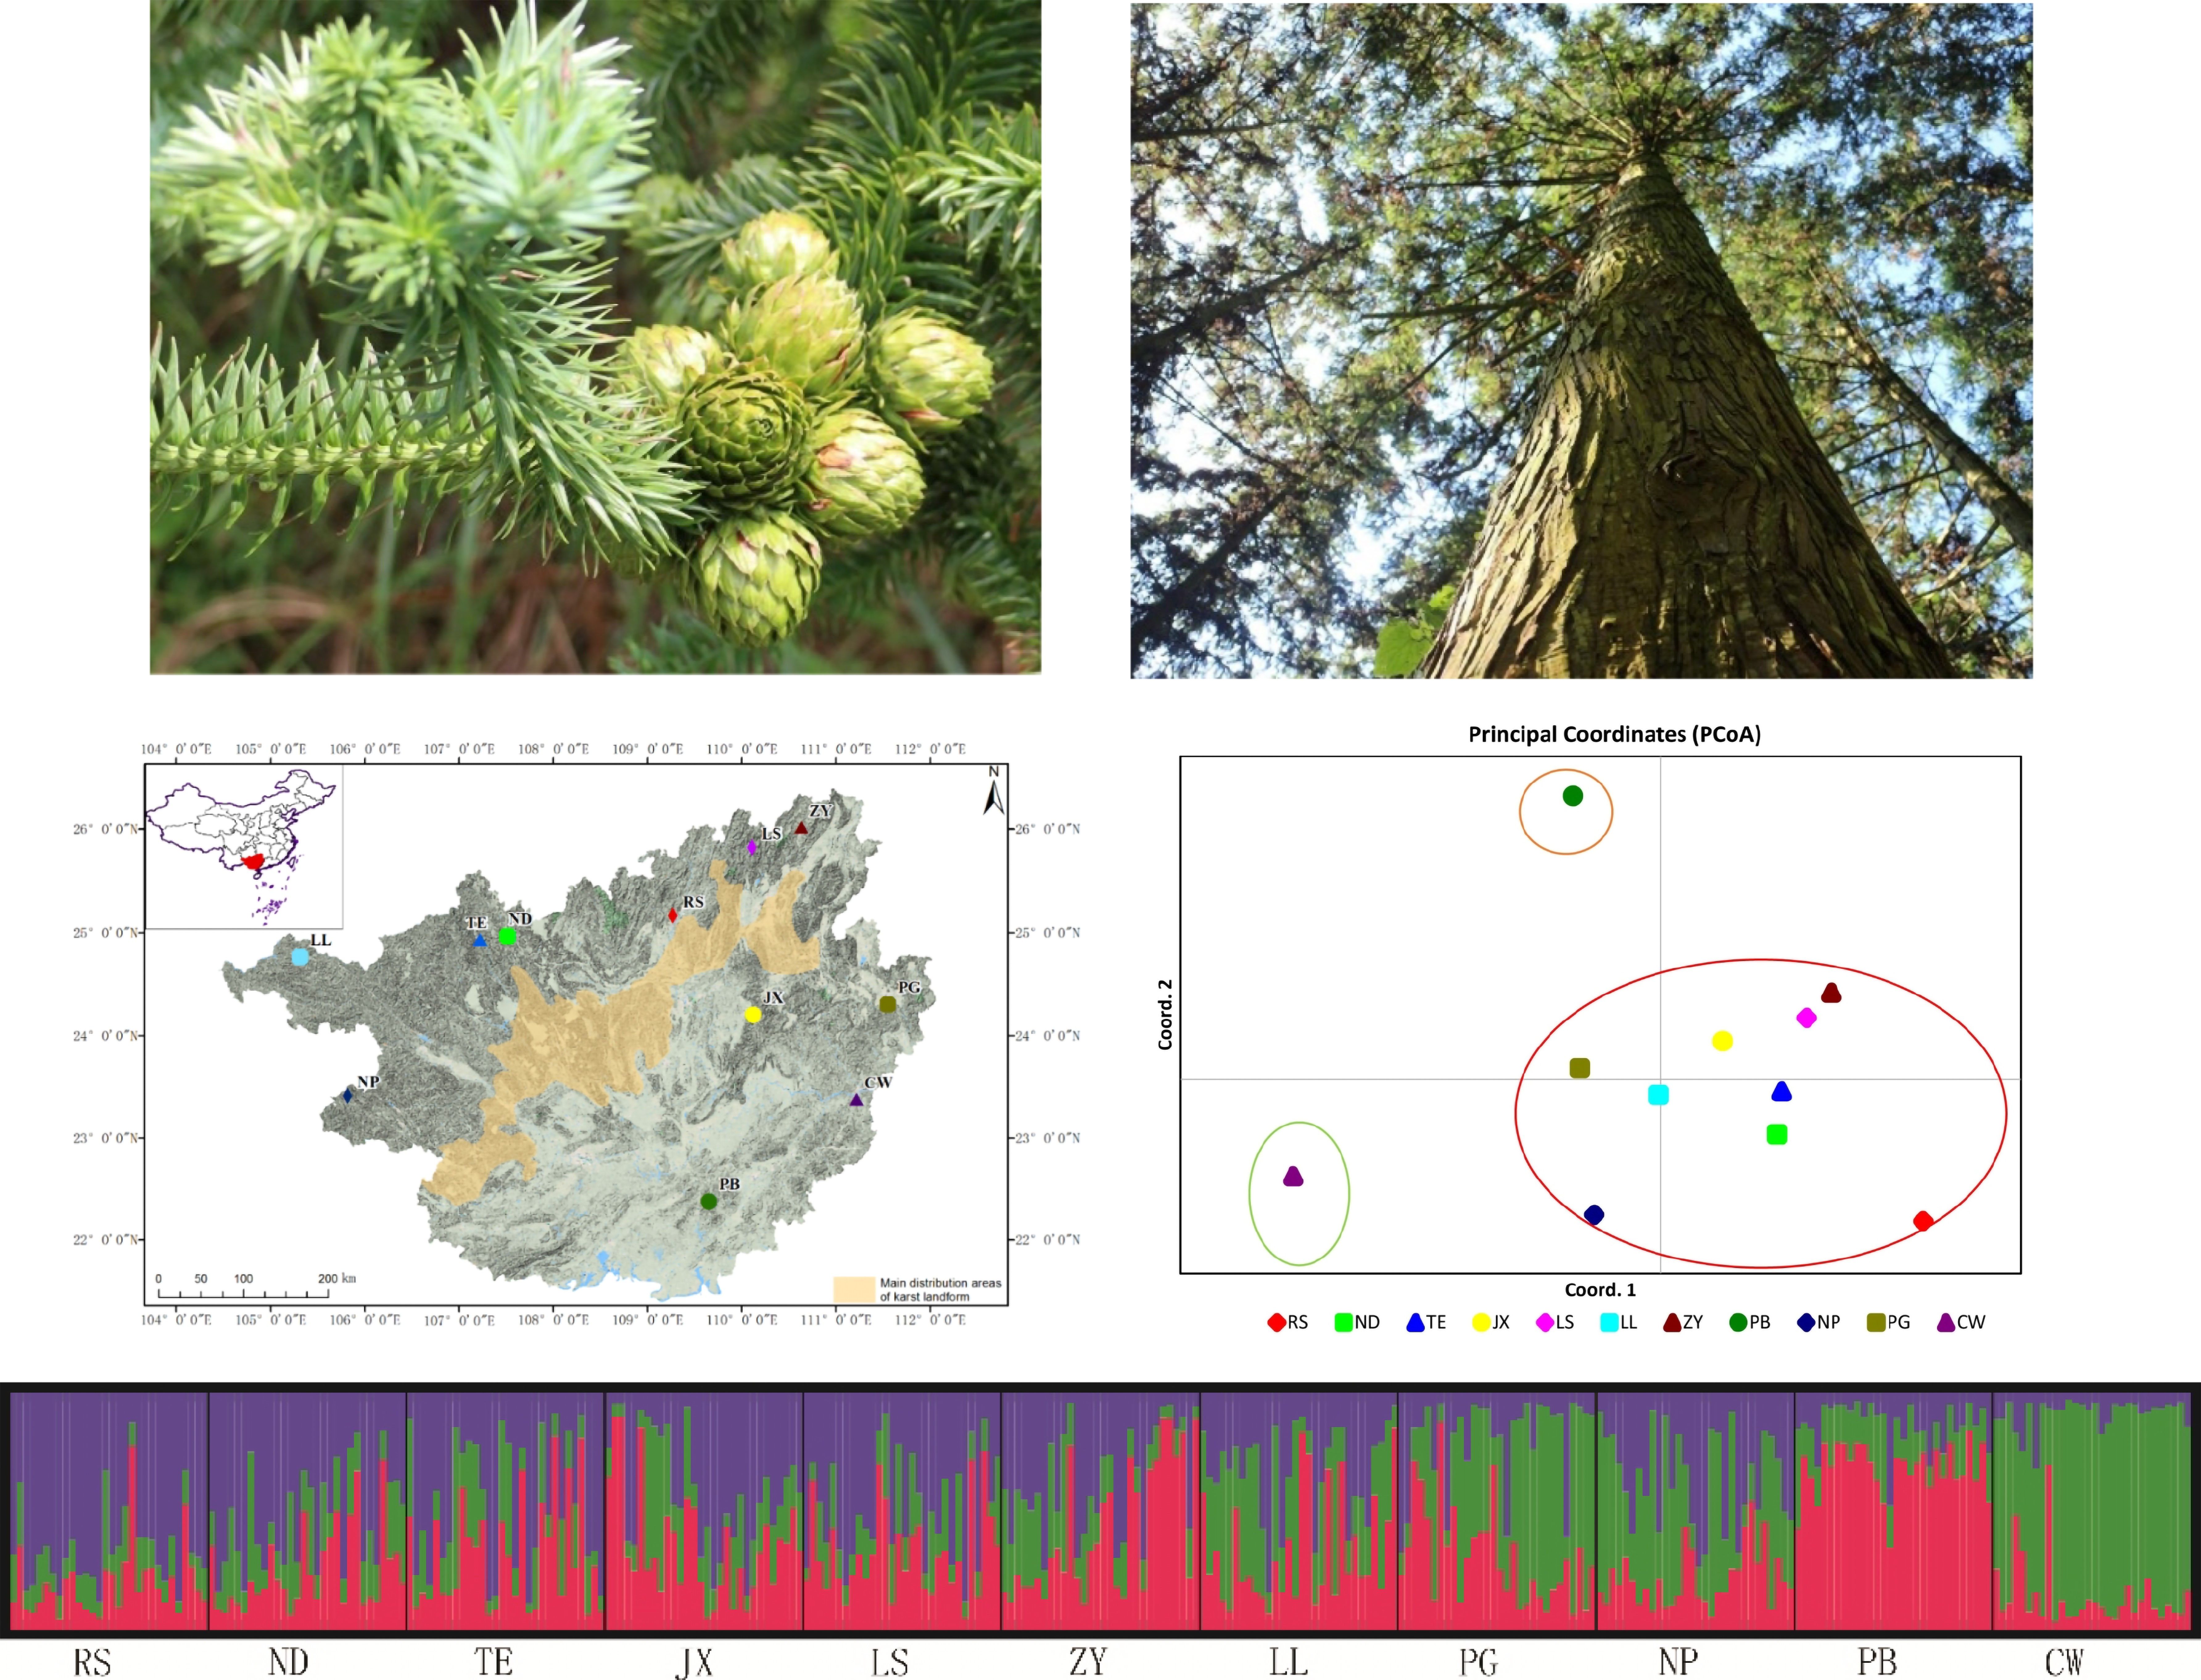Select the PG olive circle marker on the map
2201x1680 pixels.
tap(887, 1004)
